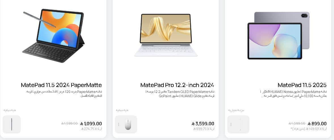
Task: Click the 4 X 274.75 installment text
Action: [x=91, y=129]
